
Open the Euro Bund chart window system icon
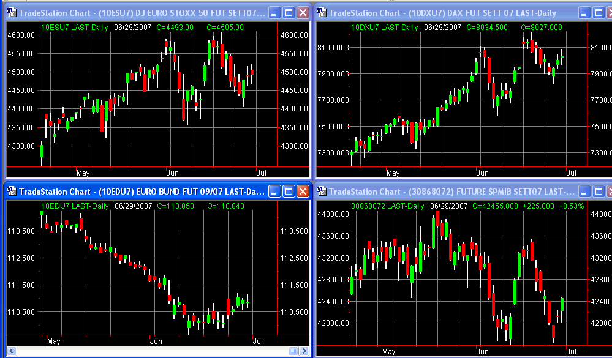coord(10,192)
